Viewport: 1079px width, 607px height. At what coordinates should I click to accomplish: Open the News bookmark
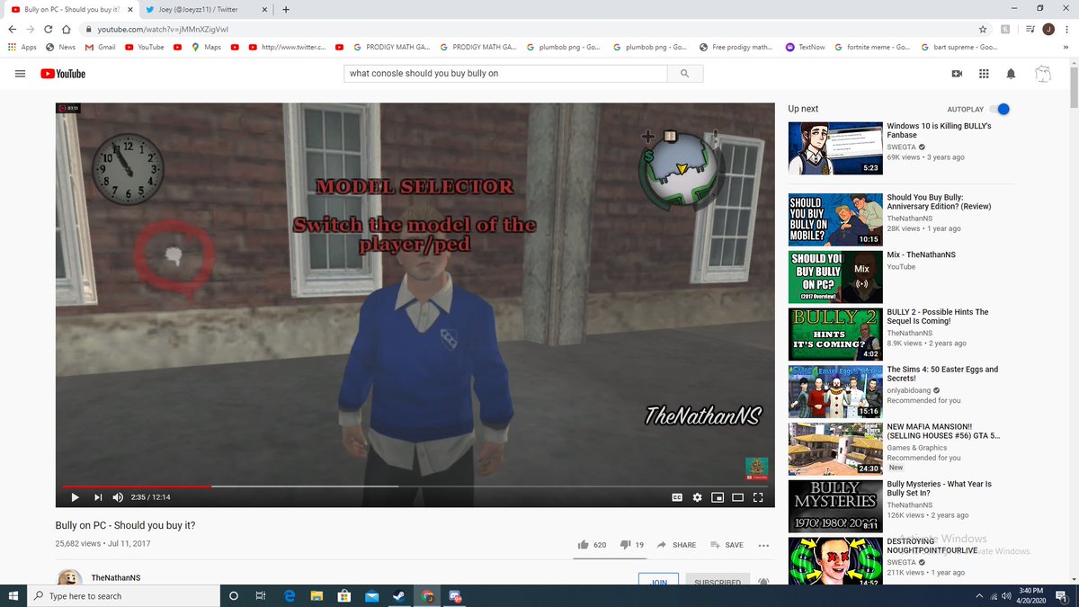click(x=60, y=47)
